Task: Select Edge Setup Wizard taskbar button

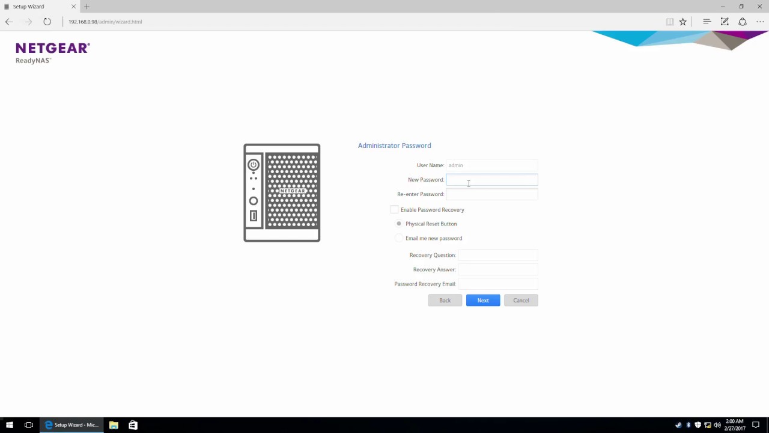Action: pos(72,425)
